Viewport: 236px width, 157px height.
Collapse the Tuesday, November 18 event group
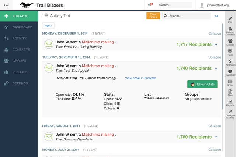click(215, 57)
